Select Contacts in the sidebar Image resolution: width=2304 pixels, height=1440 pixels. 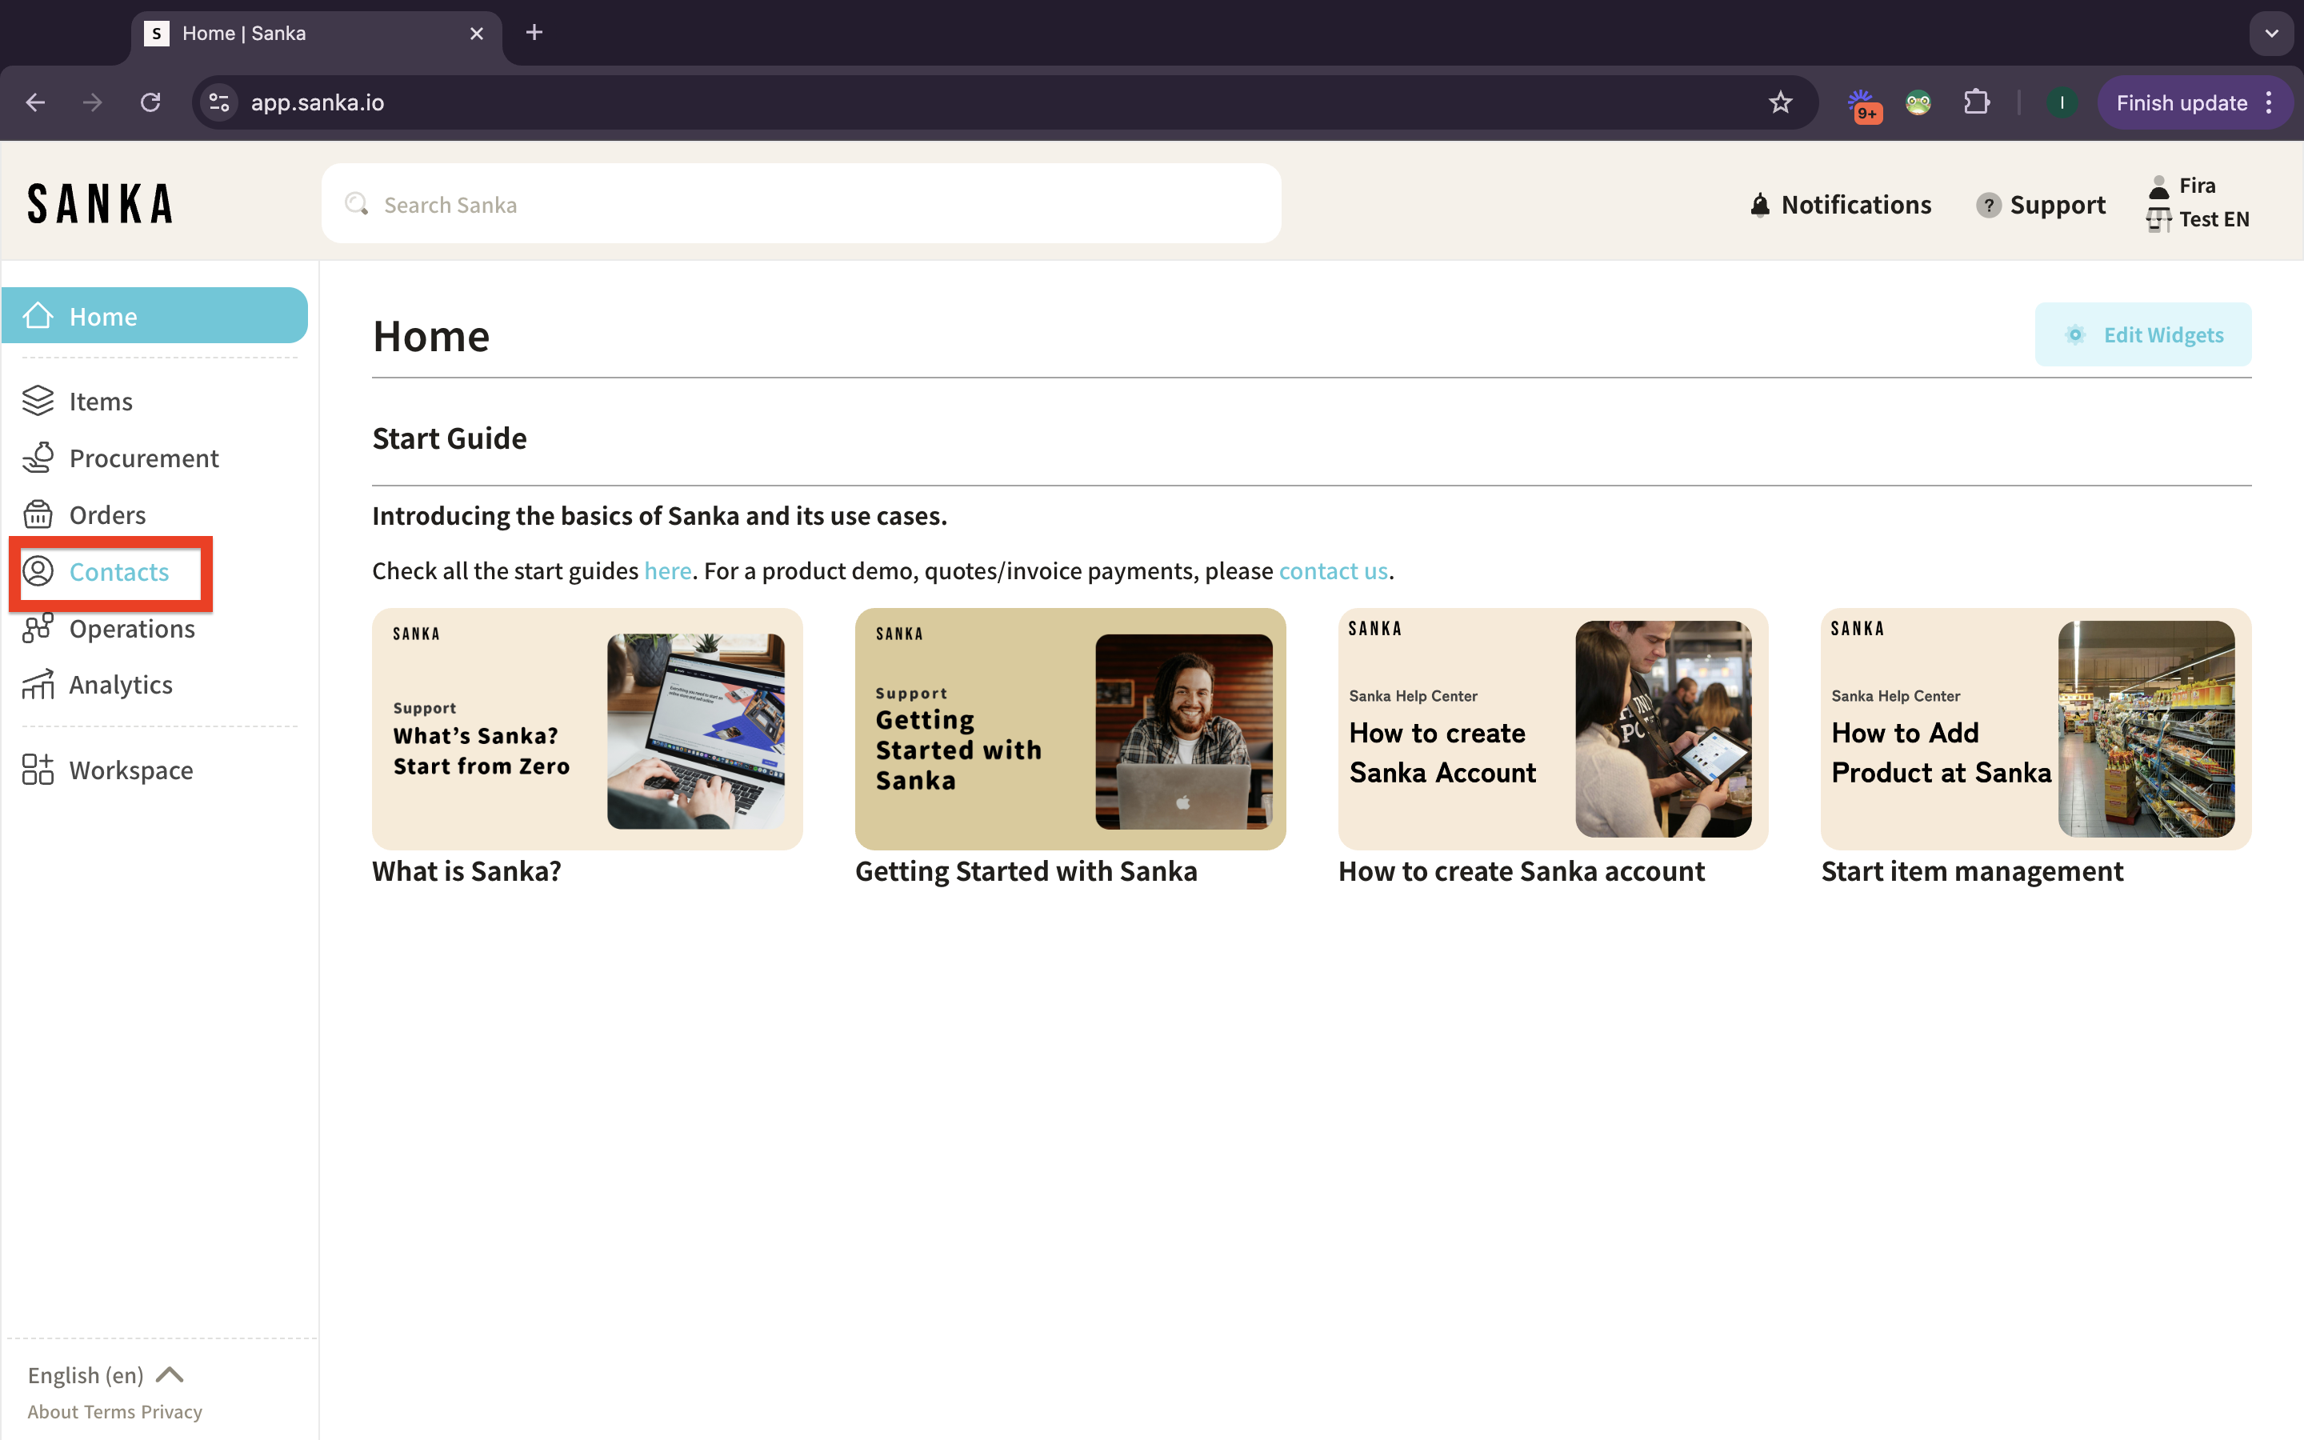[x=118, y=571]
